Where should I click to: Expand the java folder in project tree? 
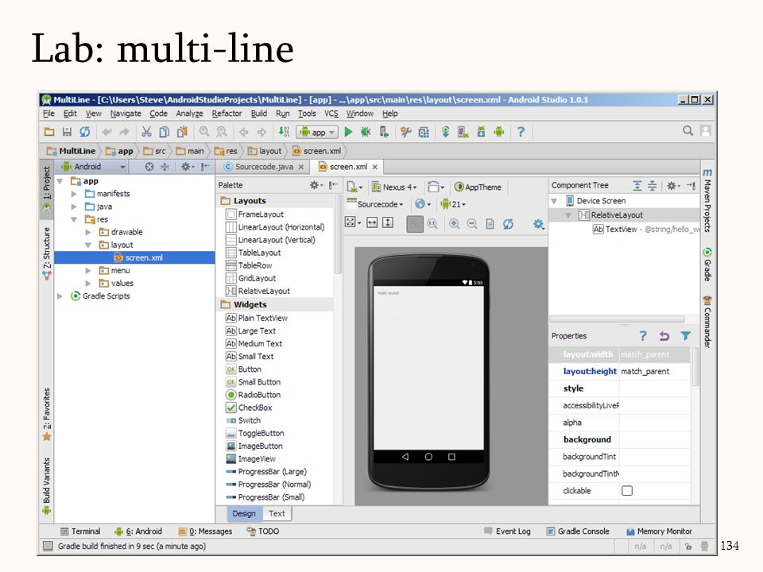(74, 207)
